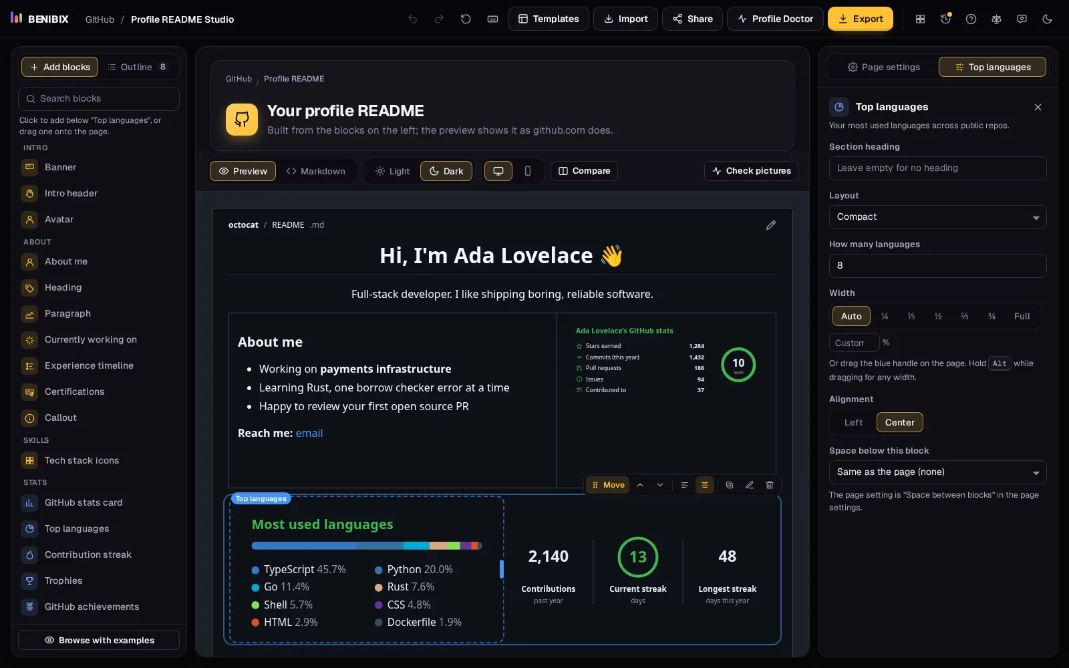Image resolution: width=1069 pixels, height=668 pixels.
Task: Duplicate the selected block with copy icon
Action: 730,485
